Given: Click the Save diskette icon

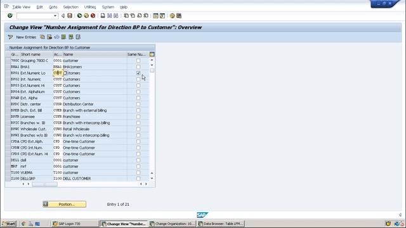Looking at the screenshot, I should (70, 16).
